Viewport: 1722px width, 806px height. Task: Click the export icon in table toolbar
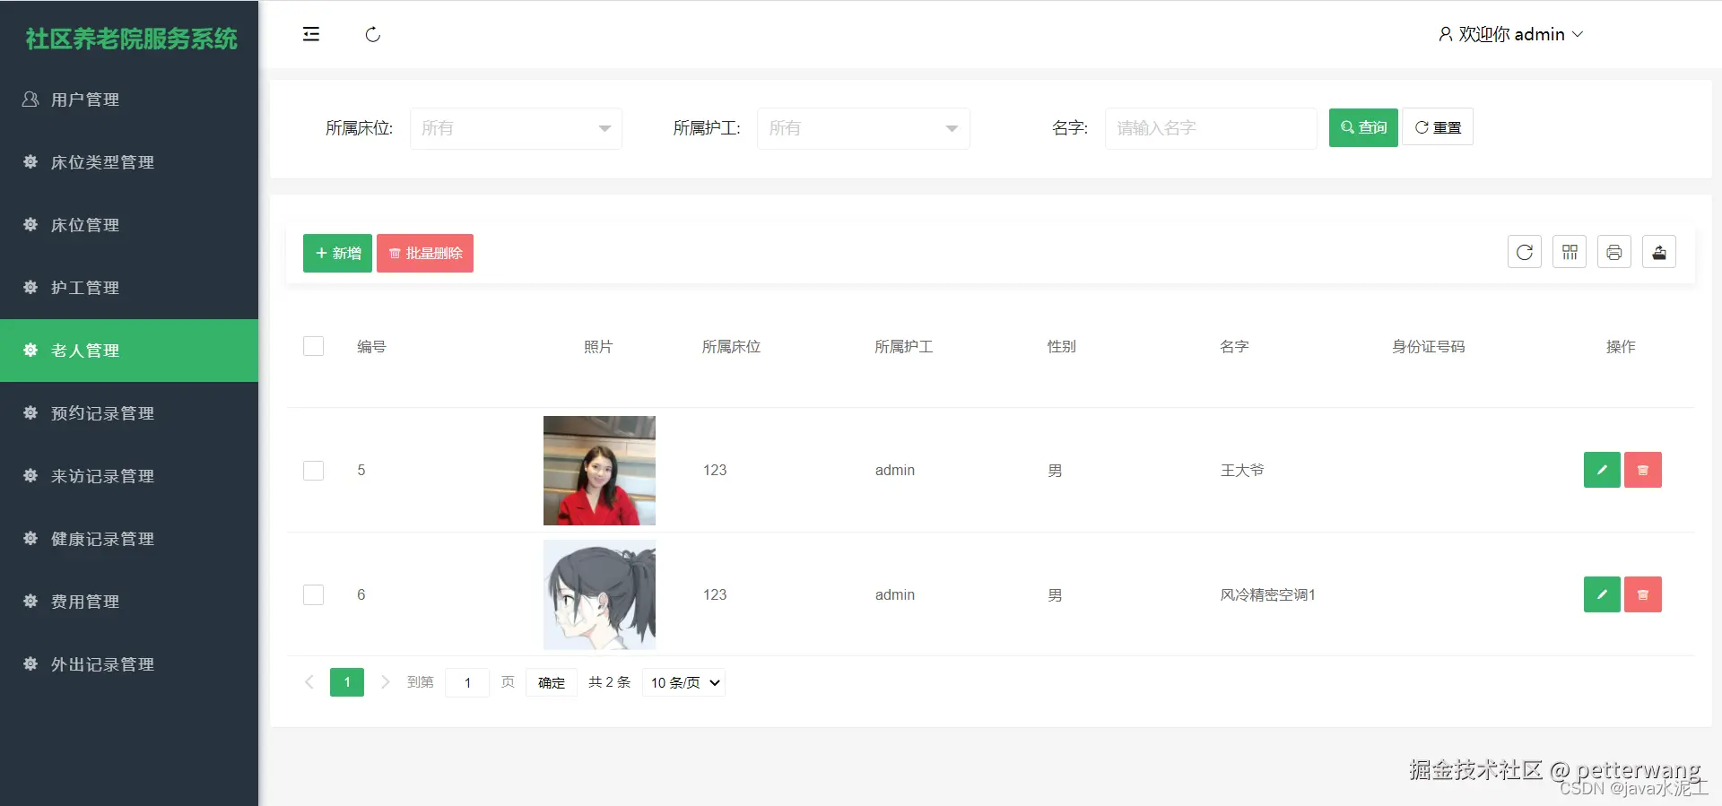(1659, 252)
